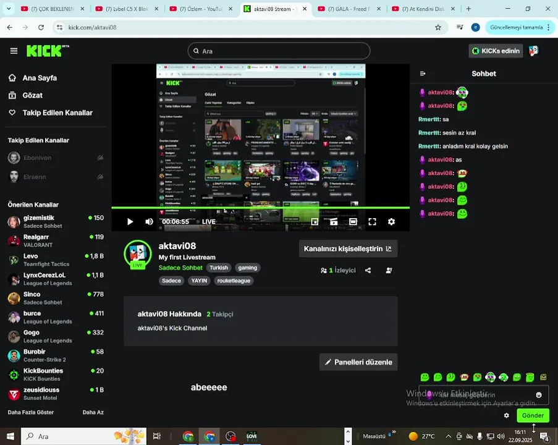Select the Turkish tag

click(219, 268)
